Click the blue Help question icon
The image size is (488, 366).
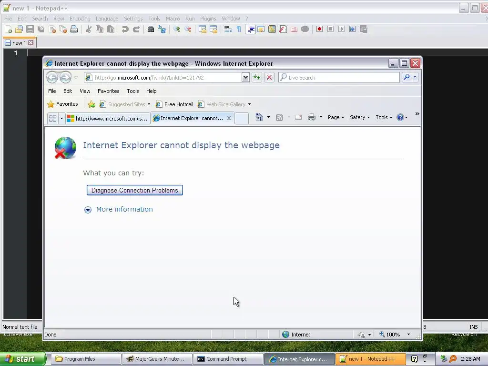coord(400,117)
